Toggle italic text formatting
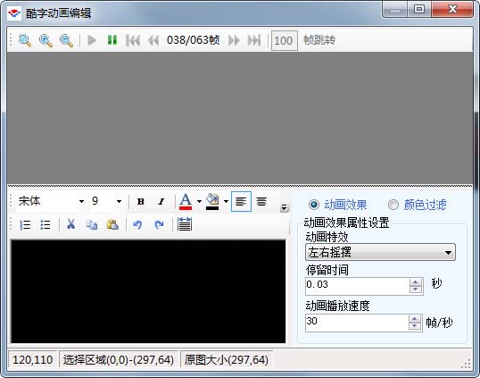Viewport: 480px width, 378px height. click(x=161, y=201)
